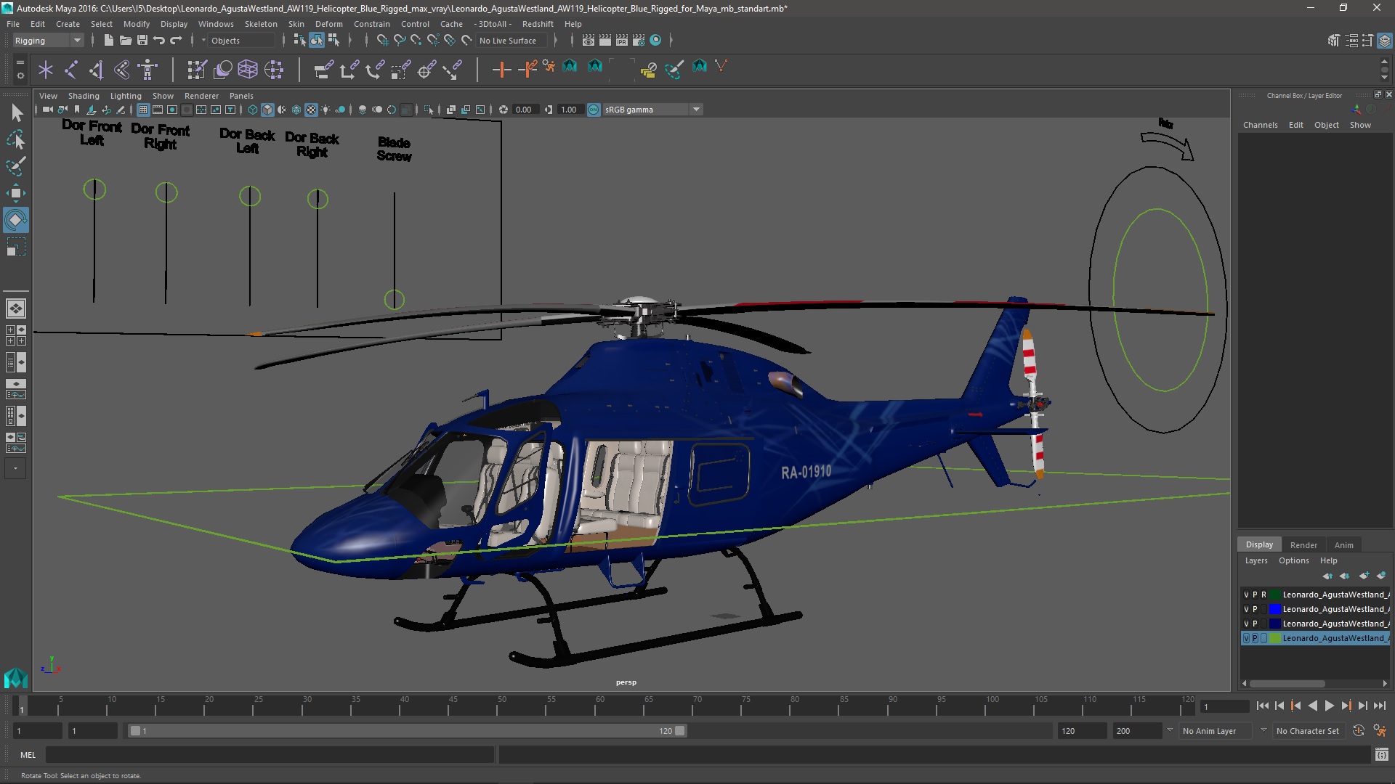Click the blue color swatch of second layer

click(1274, 609)
